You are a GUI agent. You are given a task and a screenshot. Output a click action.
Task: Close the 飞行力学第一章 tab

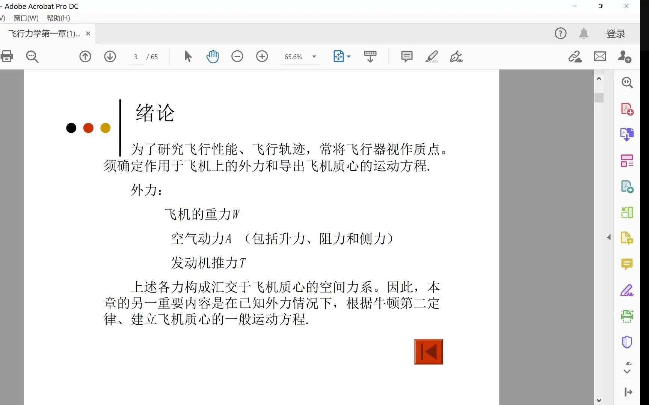pos(88,34)
